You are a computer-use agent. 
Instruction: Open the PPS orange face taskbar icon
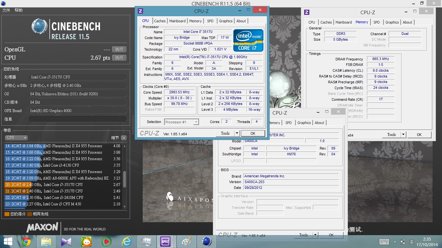pos(86,242)
